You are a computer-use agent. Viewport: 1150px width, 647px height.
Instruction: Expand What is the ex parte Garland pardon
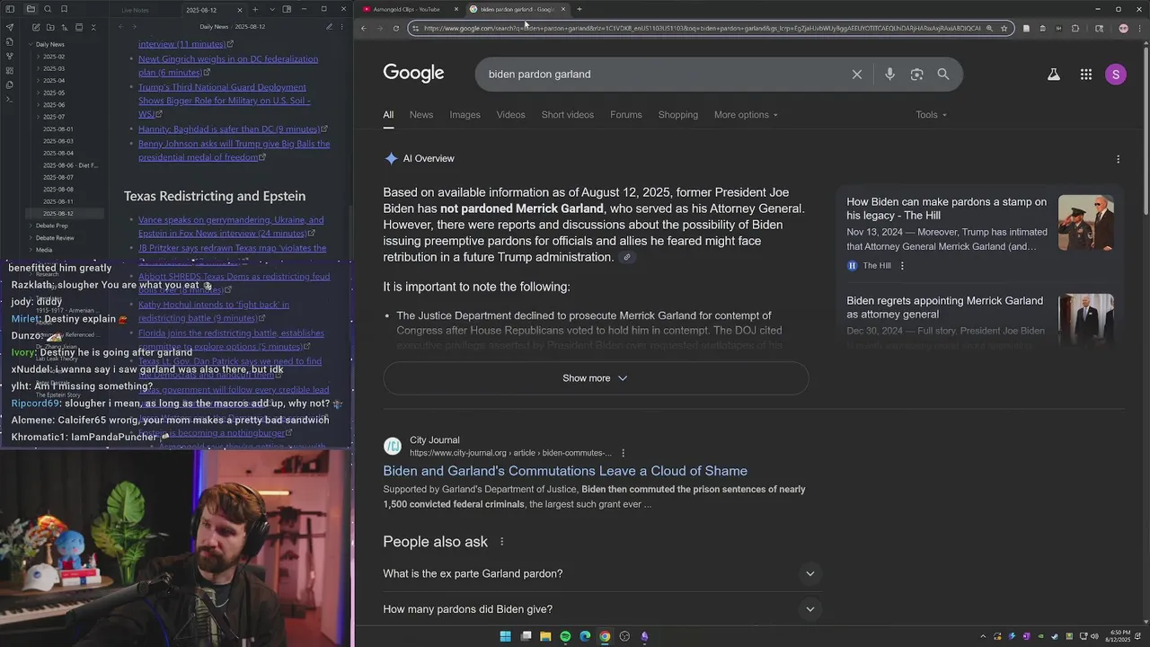[601, 574]
